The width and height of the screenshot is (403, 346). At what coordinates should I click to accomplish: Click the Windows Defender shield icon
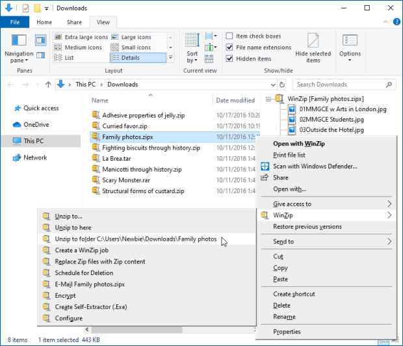265,166
